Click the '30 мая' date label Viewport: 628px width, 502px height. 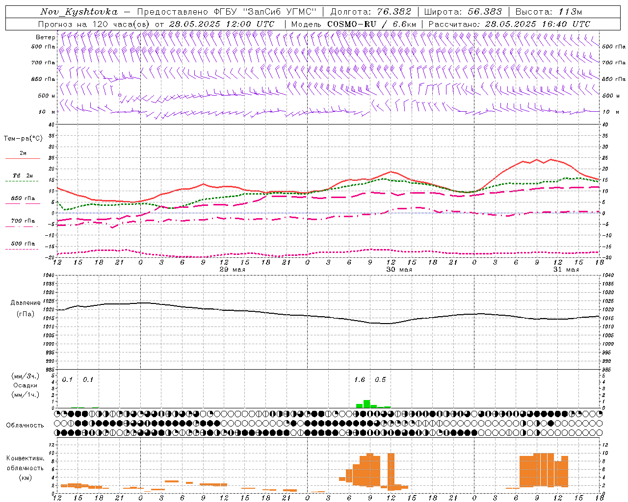coord(399,270)
